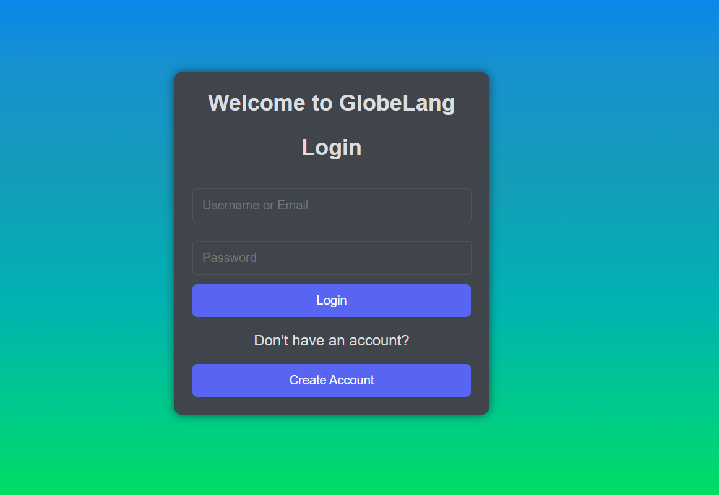Click the Username or Email input field
Image resolution: width=719 pixels, height=495 pixels.
(332, 206)
